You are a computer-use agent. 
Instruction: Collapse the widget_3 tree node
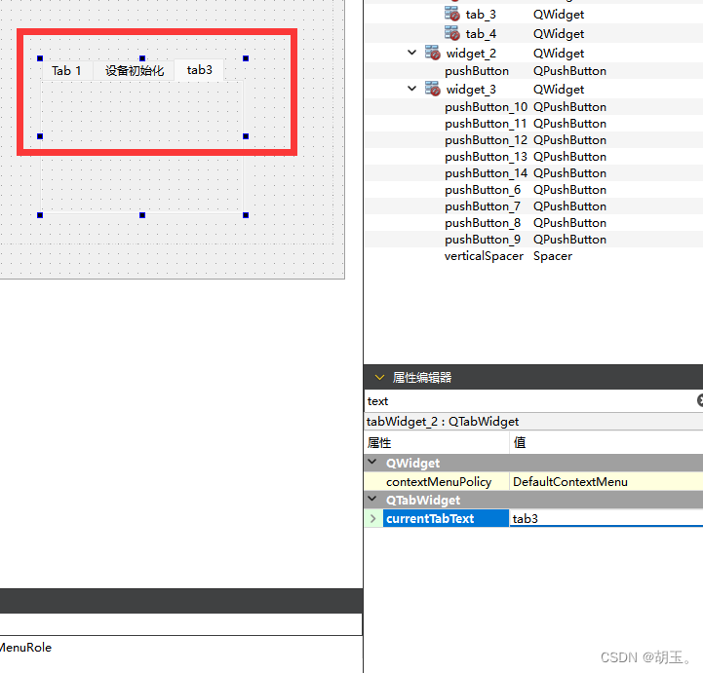412,89
